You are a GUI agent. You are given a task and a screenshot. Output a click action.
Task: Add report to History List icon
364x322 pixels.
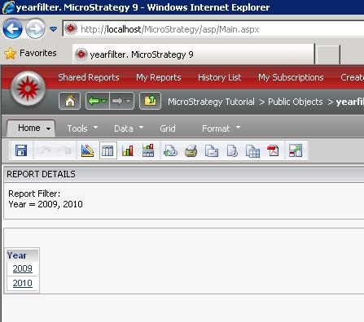170,150
